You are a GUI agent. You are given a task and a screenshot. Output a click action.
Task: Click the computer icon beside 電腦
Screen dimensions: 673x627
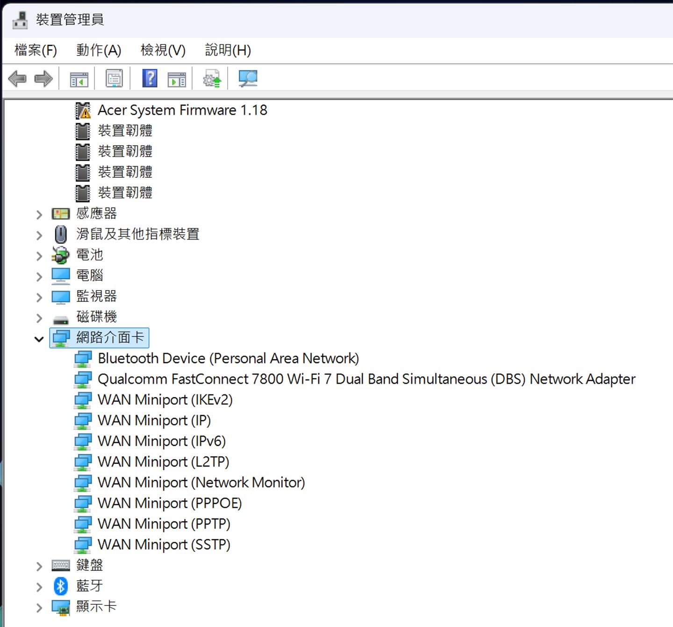coord(61,276)
